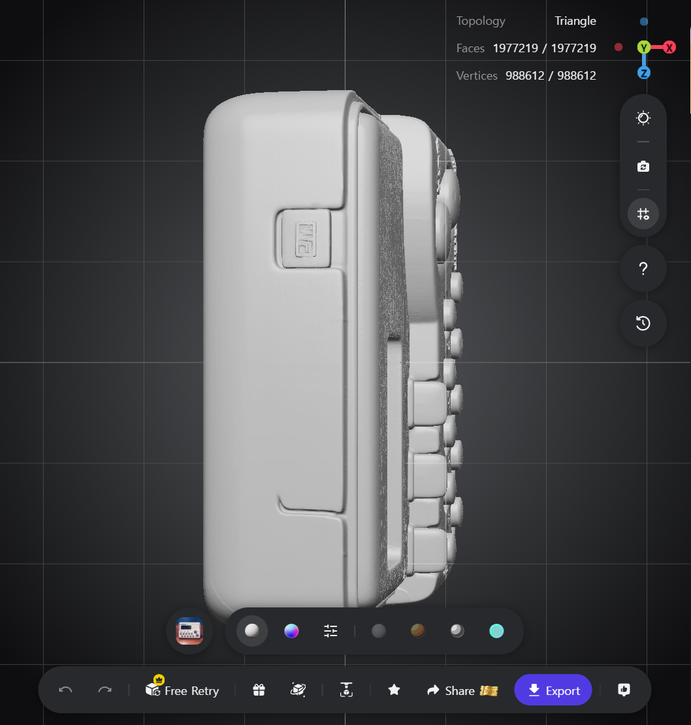The height and width of the screenshot is (725, 691).
Task: Click the Free Retry button
Action: [182, 689]
